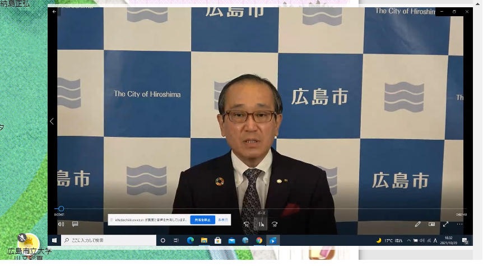Close the video player window
This screenshot has width=483, height=266.
click(467, 12)
